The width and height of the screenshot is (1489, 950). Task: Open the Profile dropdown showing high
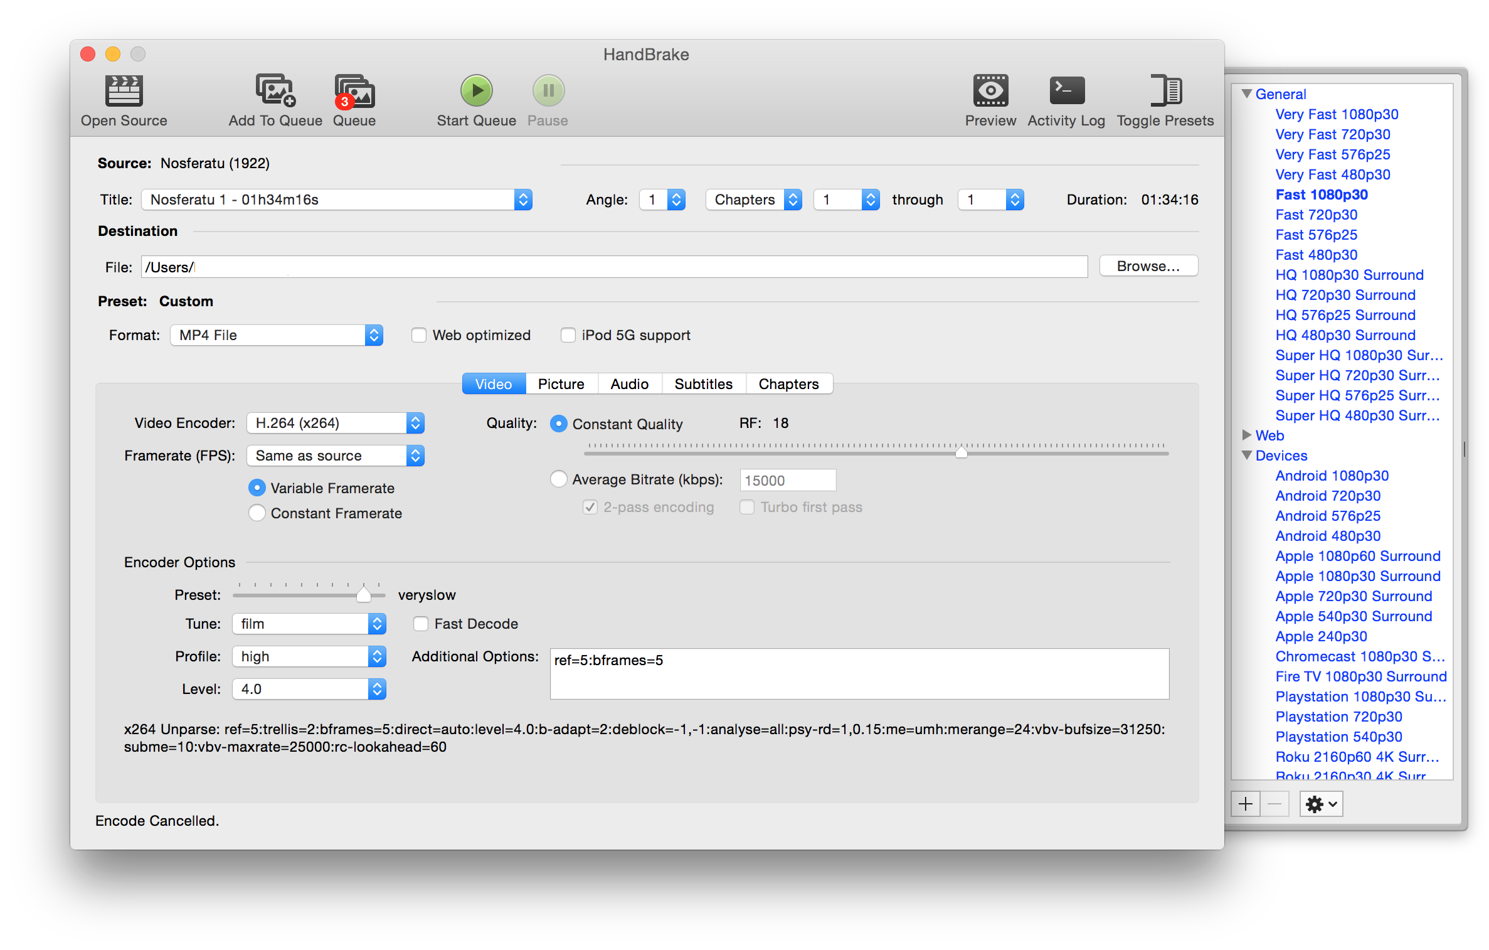(x=309, y=656)
